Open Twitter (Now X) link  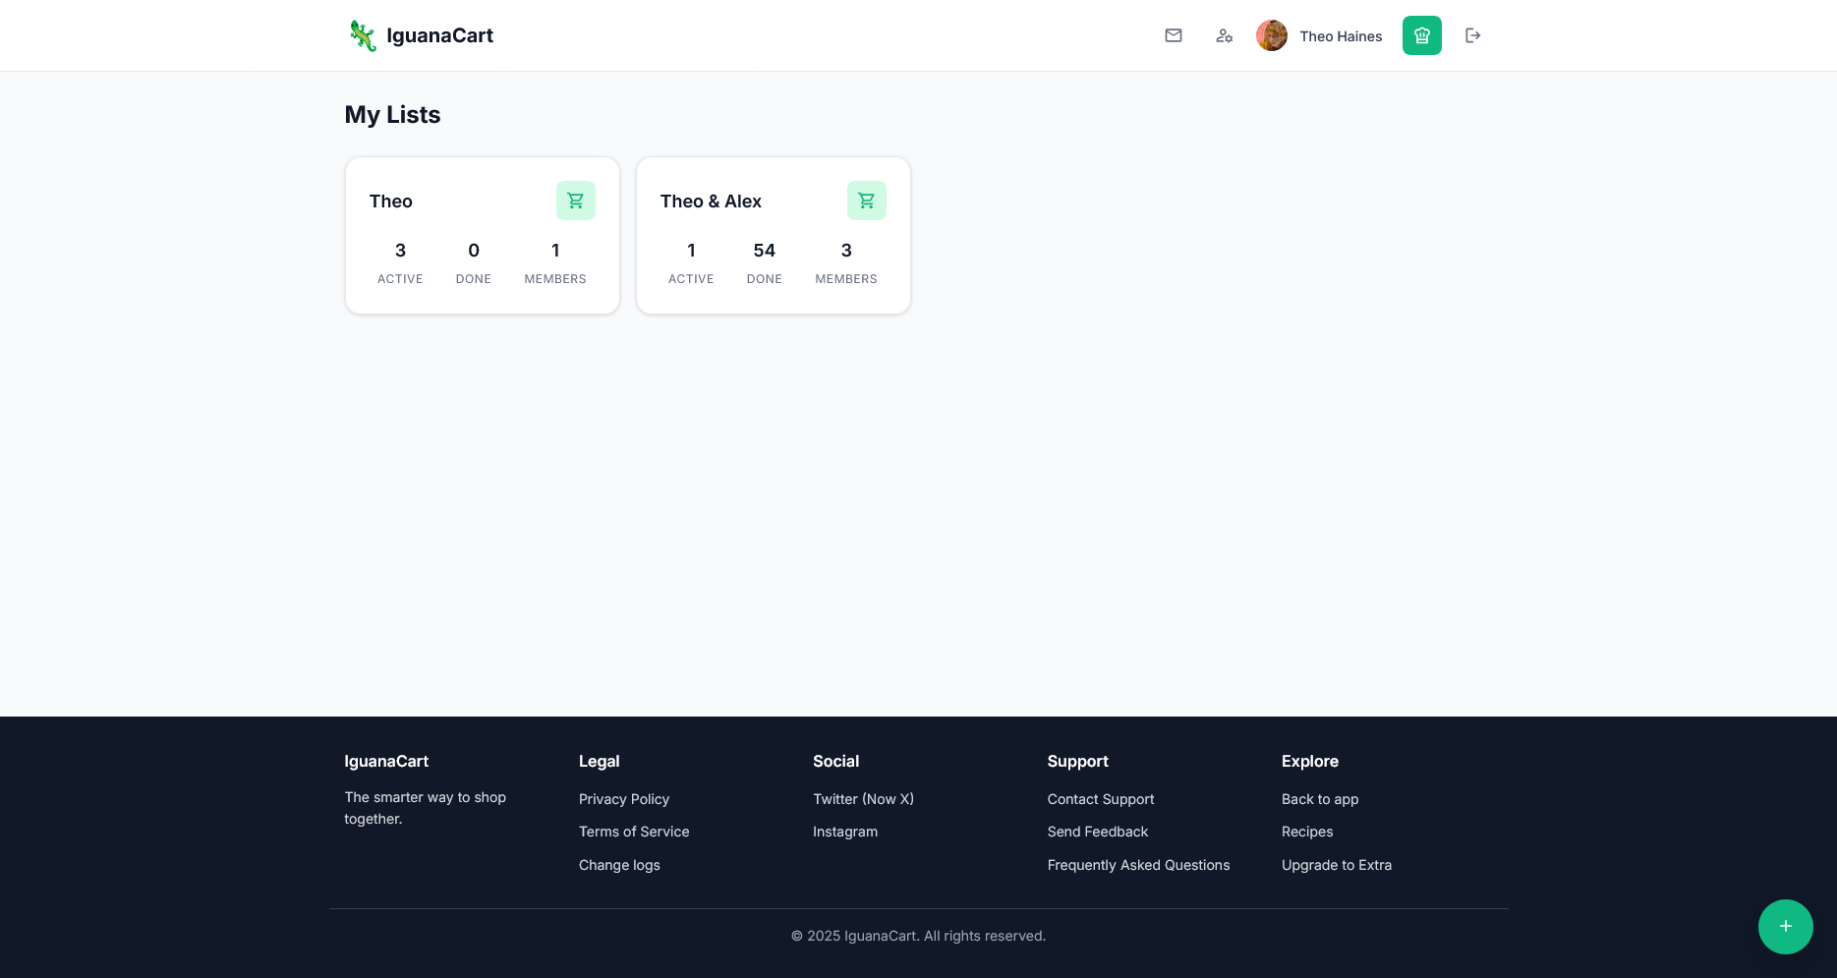pos(863,799)
